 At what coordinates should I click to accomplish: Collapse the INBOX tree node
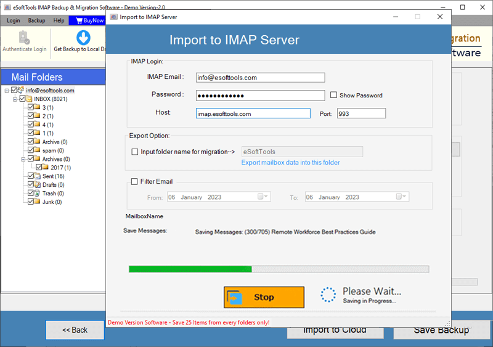coord(15,99)
